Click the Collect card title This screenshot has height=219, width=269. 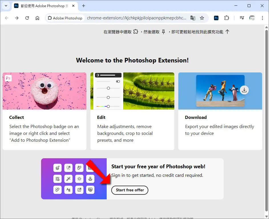pyautogui.click(x=17, y=117)
